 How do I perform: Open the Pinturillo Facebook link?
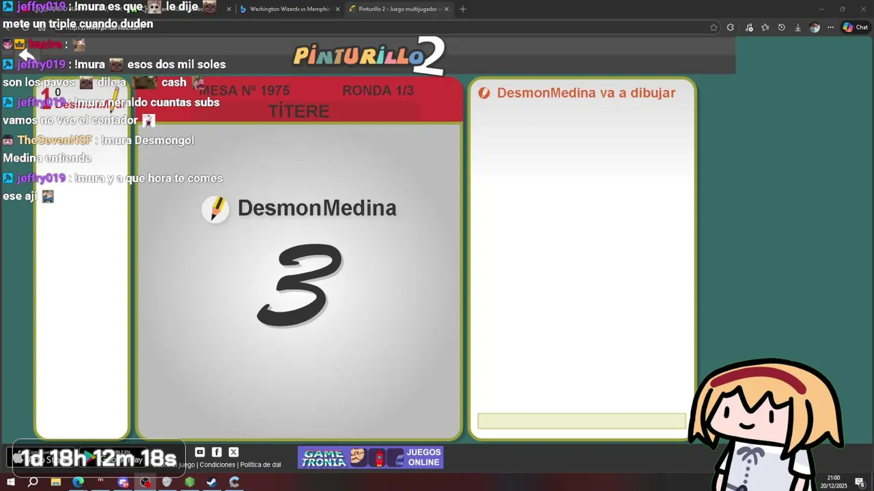click(x=216, y=452)
